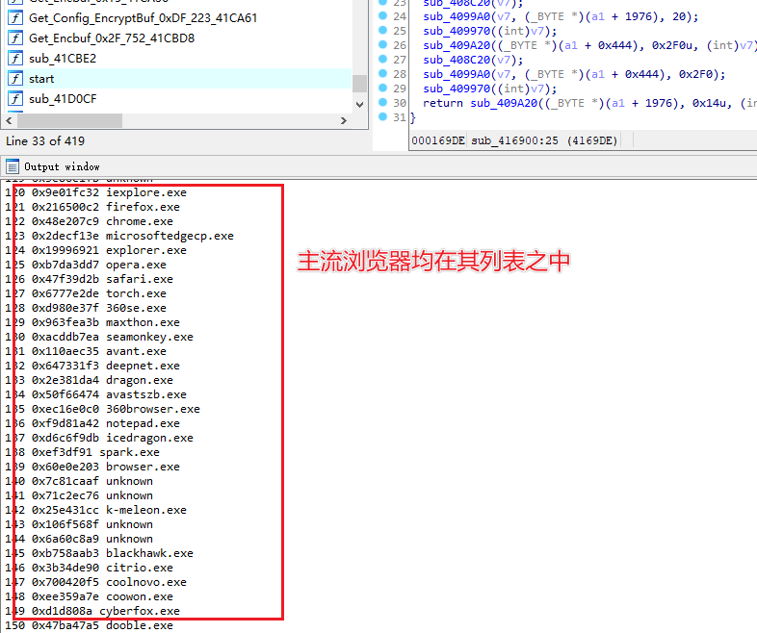Select Get_Encbuf_0x2F_752_41CBD8 function
This screenshot has height=633, width=757.
click(112, 38)
